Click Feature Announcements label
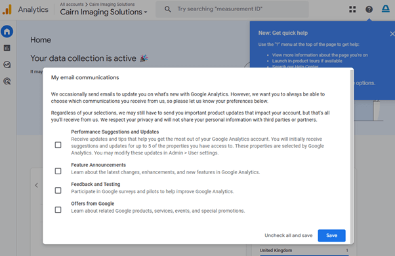The height and width of the screenshot is (256, 395). [98, 165]
